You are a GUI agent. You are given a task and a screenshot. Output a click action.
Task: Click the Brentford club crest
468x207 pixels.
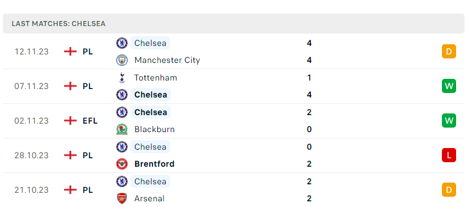tap(122, 164)
